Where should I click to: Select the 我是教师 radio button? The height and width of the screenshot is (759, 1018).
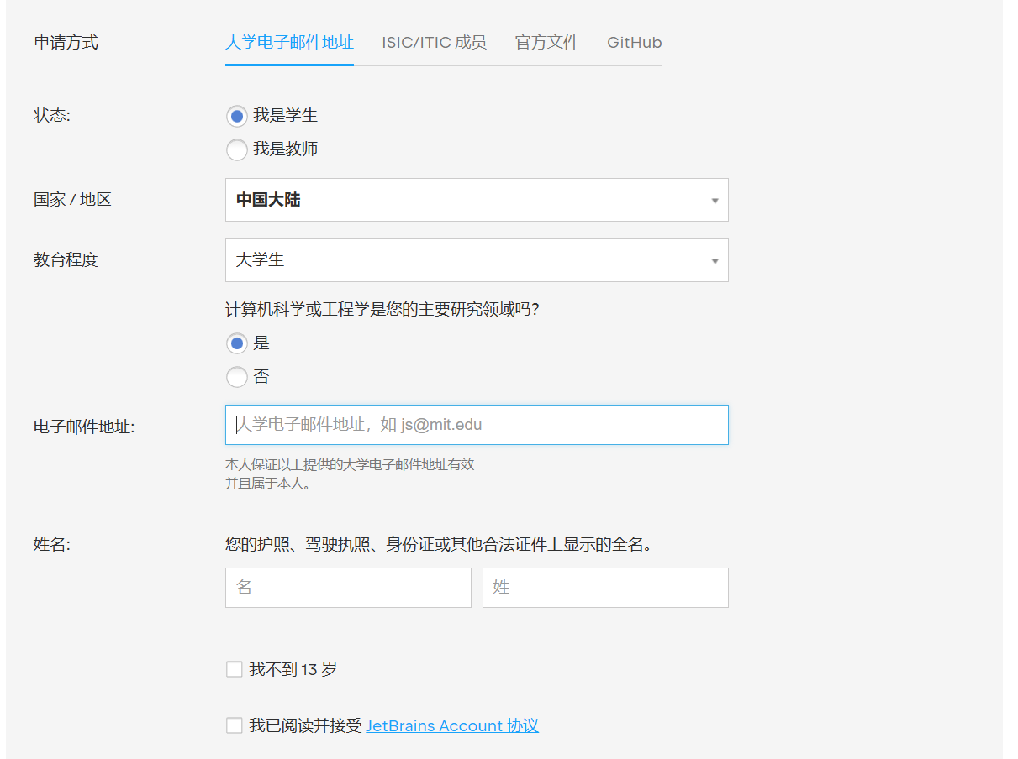(x=237, y=149)
